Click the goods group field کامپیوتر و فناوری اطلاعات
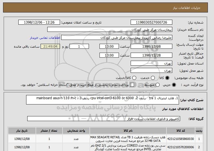214x151 pixels. (104, 119)
